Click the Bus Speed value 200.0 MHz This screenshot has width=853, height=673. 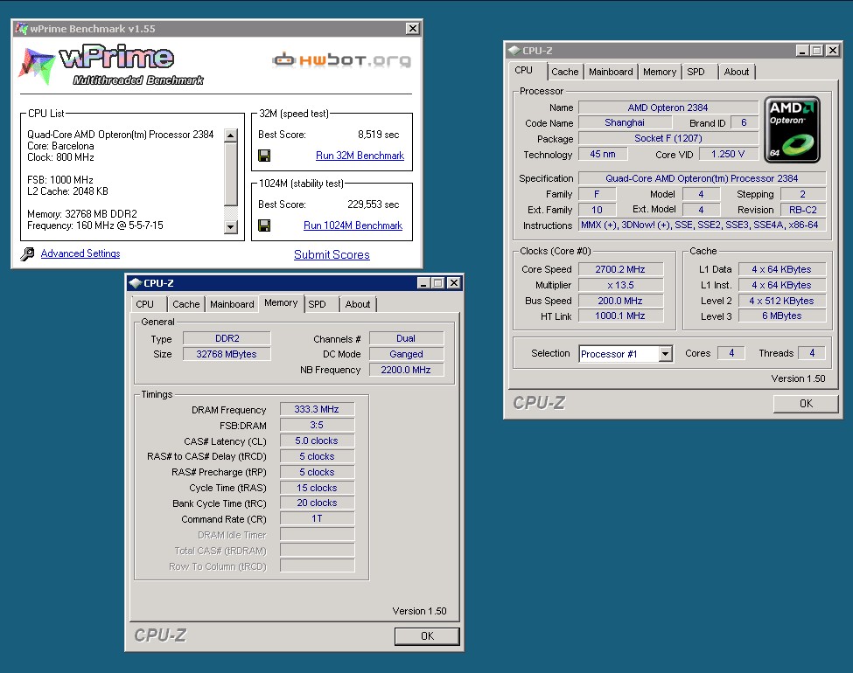point(620,301)
